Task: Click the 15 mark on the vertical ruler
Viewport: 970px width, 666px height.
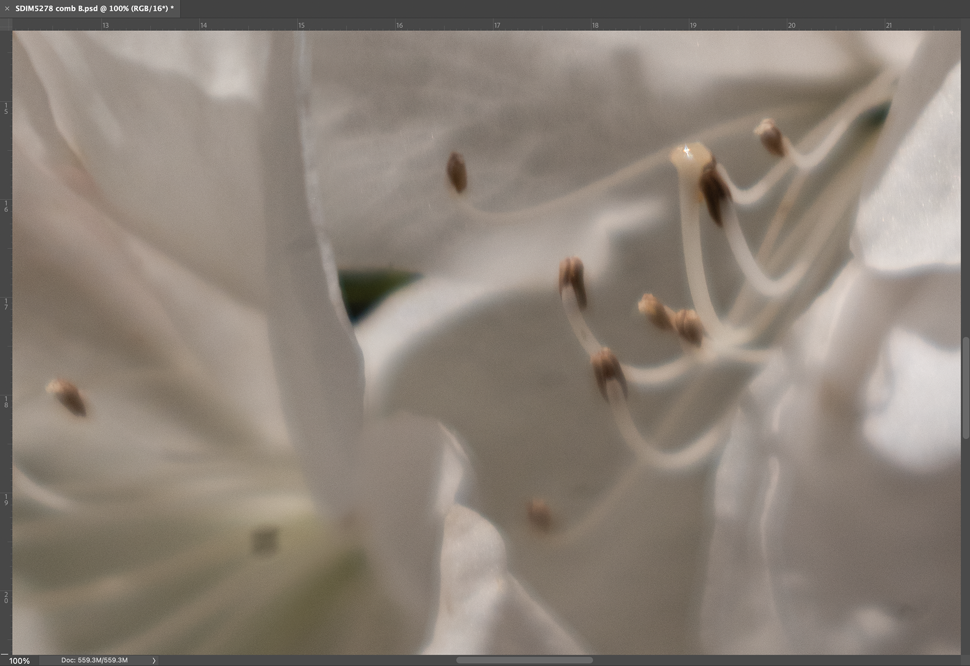Action: (x=6, y=108)
